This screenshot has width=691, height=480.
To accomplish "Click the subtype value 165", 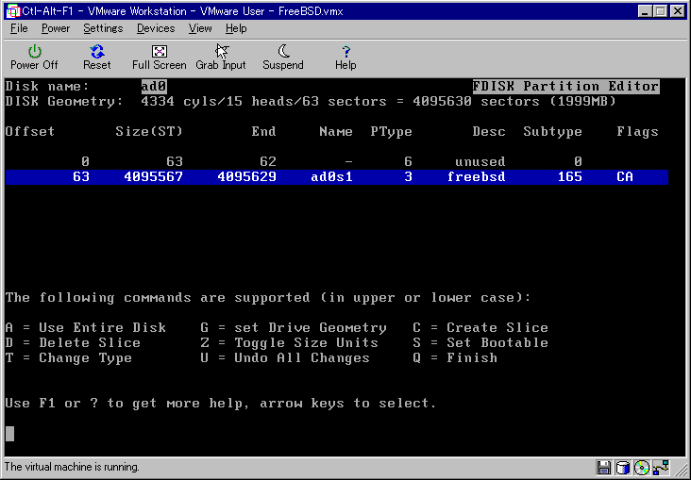I will (x=570, y=177).
